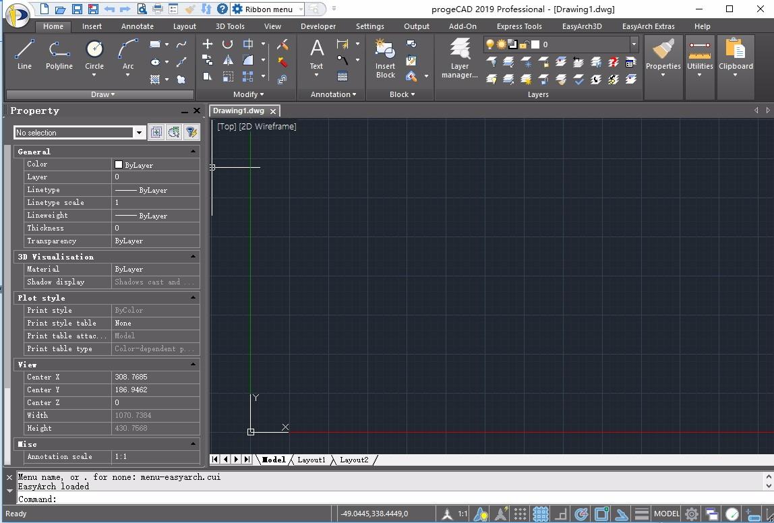Switch to the Layout1 sheet tab
This screenshot has width=774, height=523.
[x=311, y=460]
